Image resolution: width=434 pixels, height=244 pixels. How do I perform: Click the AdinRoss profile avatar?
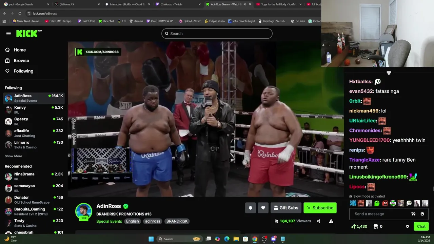coord(84,211)
